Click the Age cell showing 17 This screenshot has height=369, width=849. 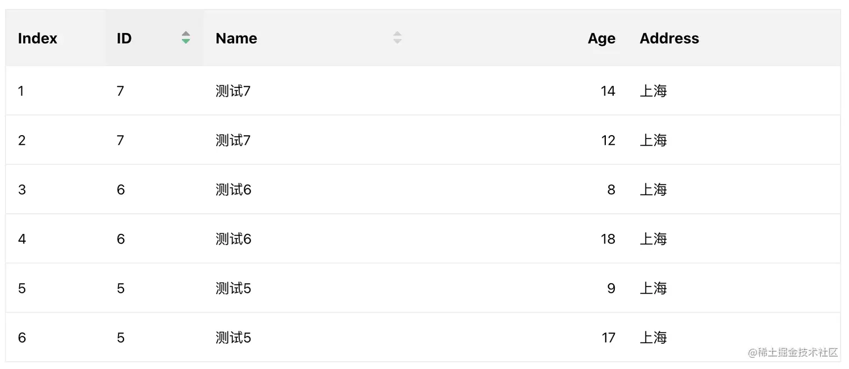[608, 338]
